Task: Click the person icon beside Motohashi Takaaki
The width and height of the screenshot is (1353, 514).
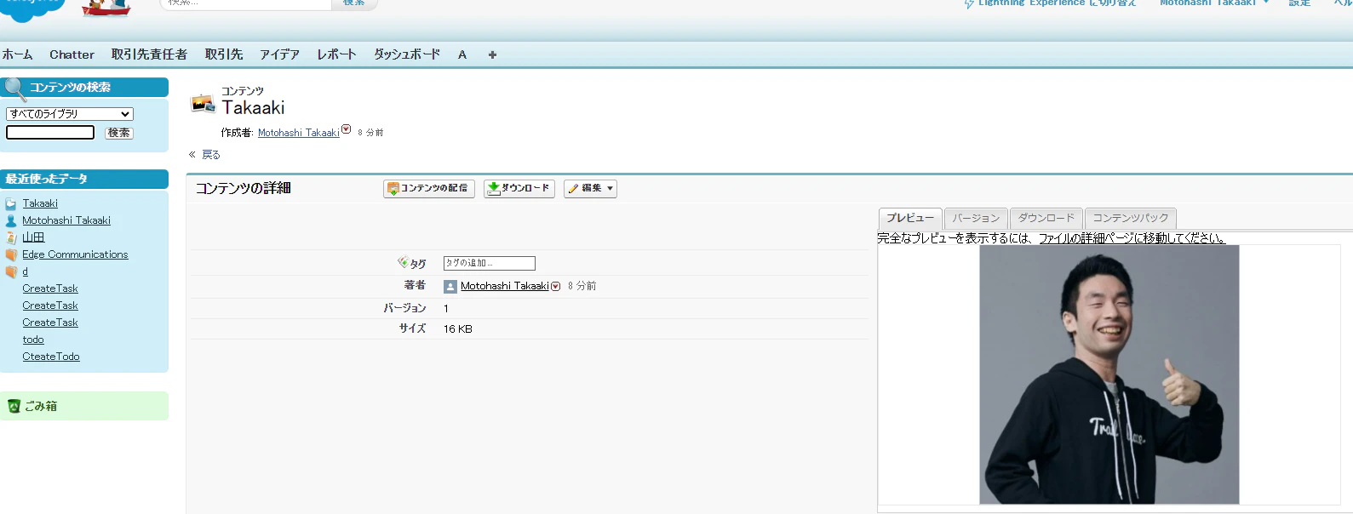Action: click(x=11, y=221)
